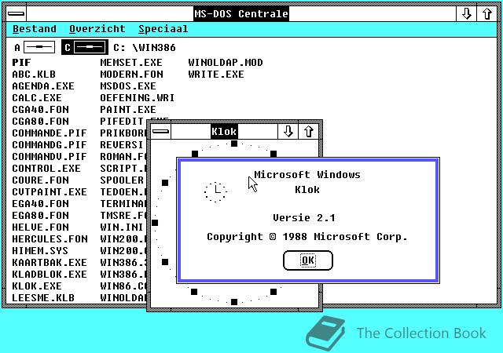
Task: Click the C: \WIN386 path label
Action: (145, 48)
